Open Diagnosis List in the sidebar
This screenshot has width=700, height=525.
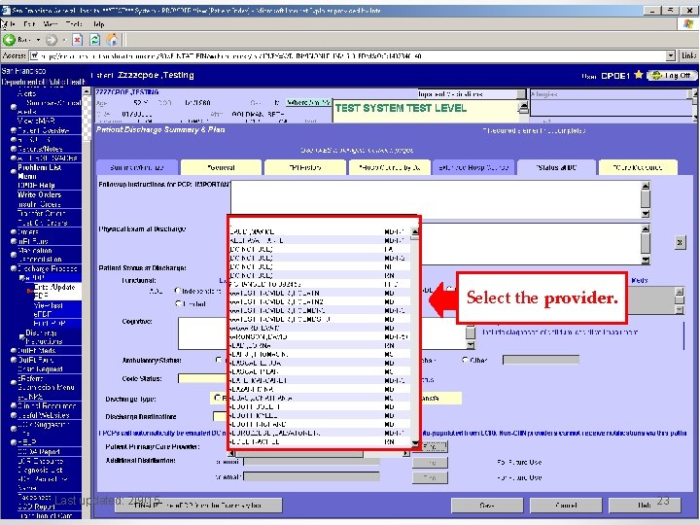tap(40, 471)
